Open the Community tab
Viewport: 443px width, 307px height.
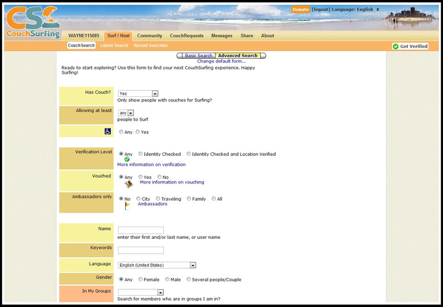150,35
